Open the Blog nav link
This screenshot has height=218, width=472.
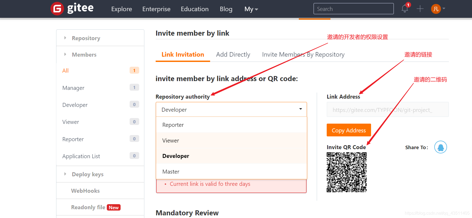click(x=226, y=9)
